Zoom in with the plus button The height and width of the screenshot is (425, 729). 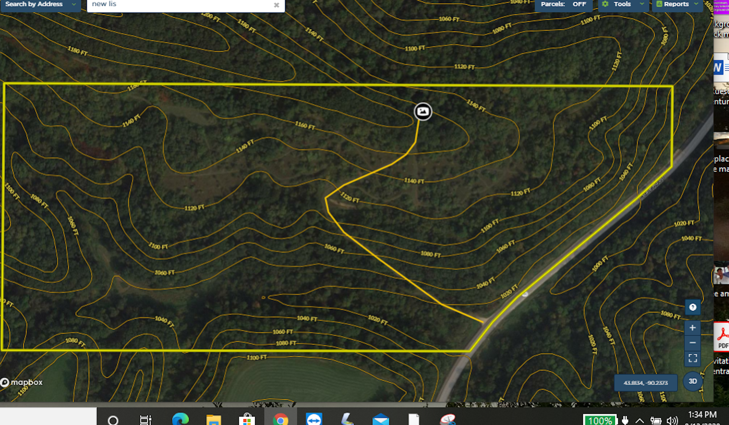[693, 328]
